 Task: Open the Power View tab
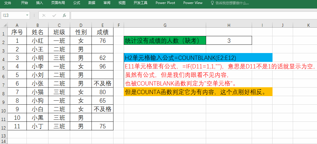point(193,3)
